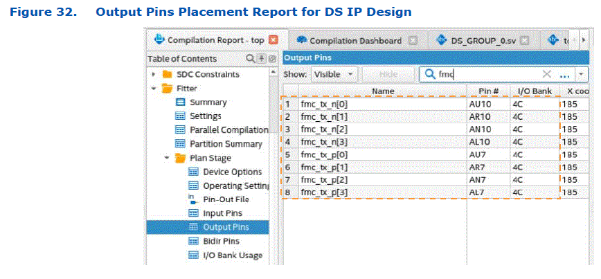Select Input Pins in the tree
601x279 pixels.
223,213
